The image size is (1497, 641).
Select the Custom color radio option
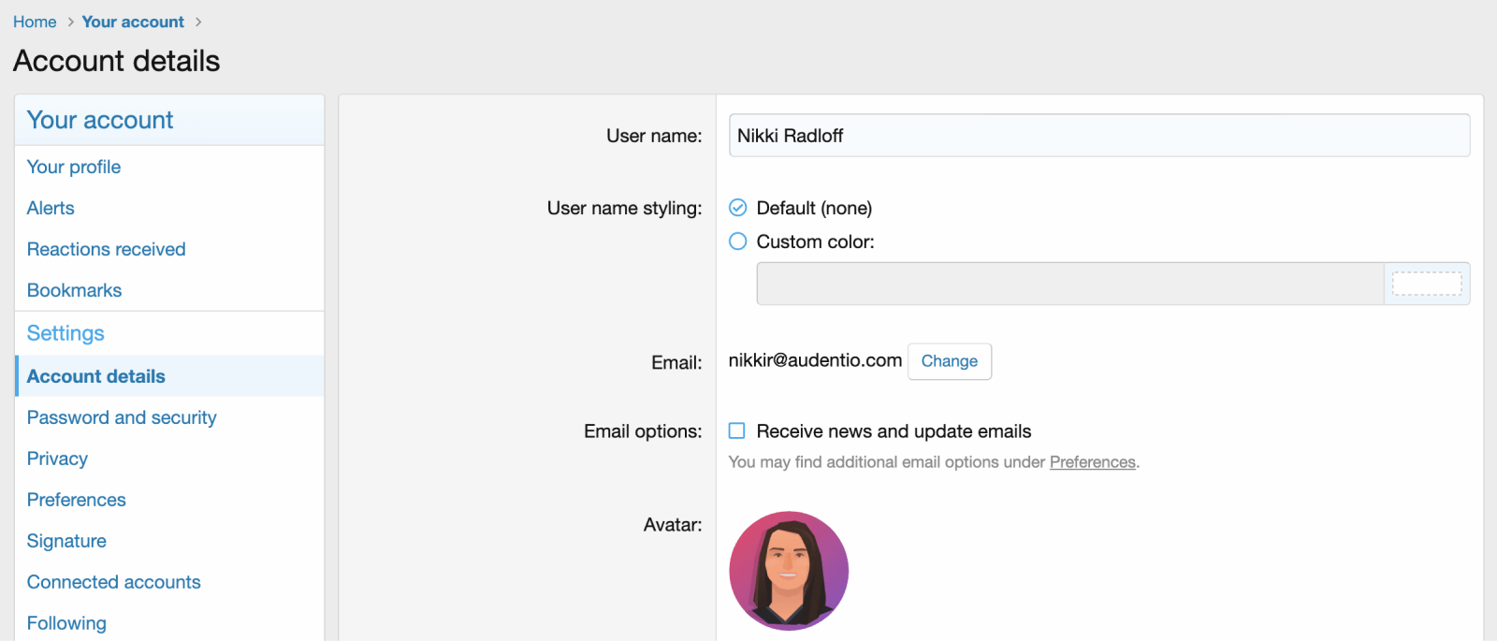coord(738,241)
